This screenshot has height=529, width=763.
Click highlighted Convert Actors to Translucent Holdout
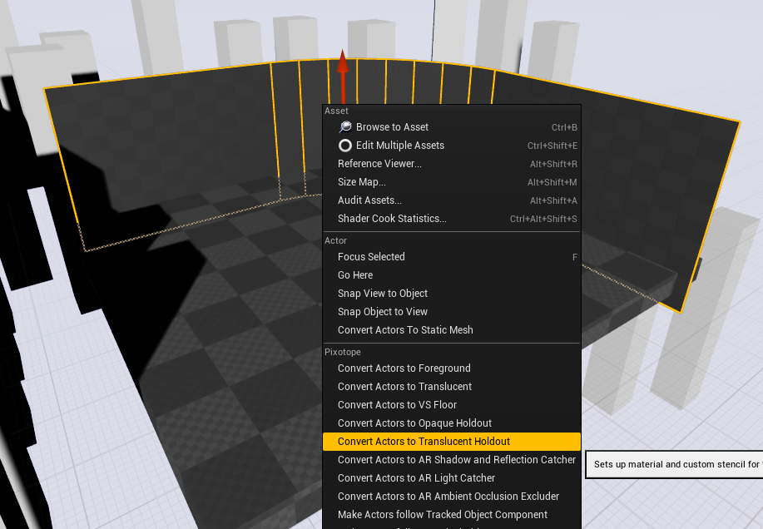[424, 442]
